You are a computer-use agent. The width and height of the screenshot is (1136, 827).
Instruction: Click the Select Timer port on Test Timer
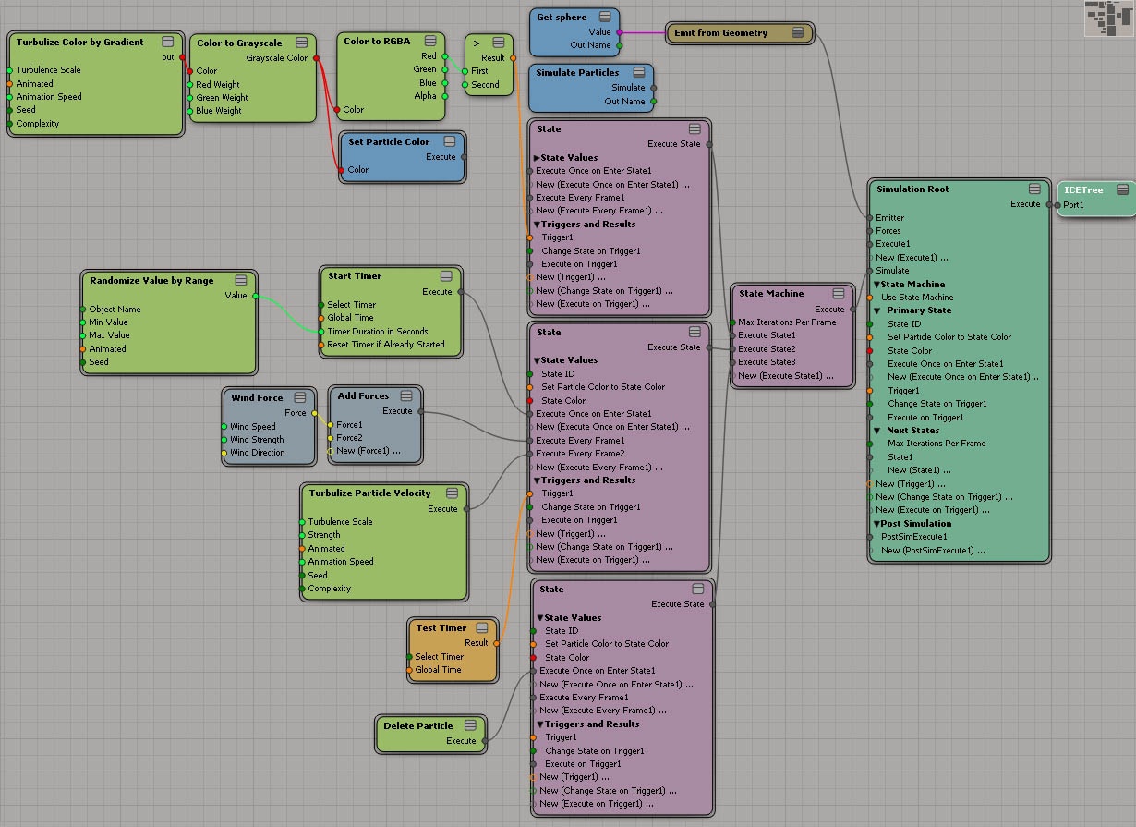pos(409,657)
